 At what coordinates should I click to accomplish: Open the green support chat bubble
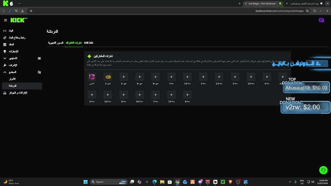pyautogui.click(x=323, y=170)
